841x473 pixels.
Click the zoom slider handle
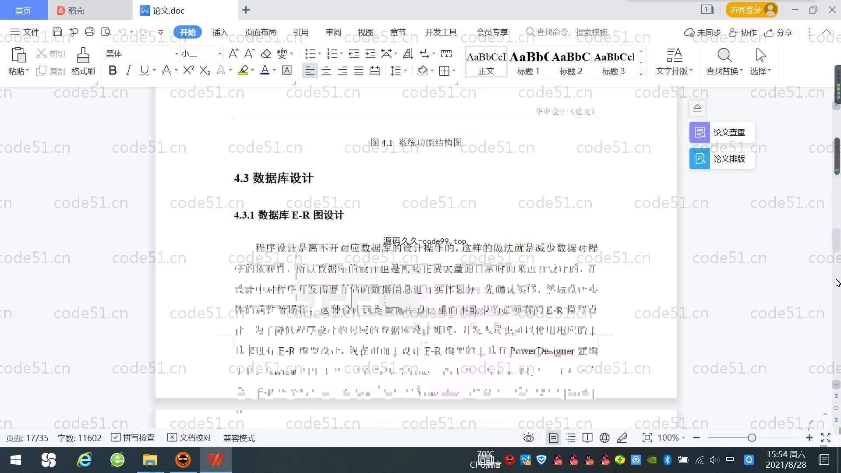(x=752, y=438)
